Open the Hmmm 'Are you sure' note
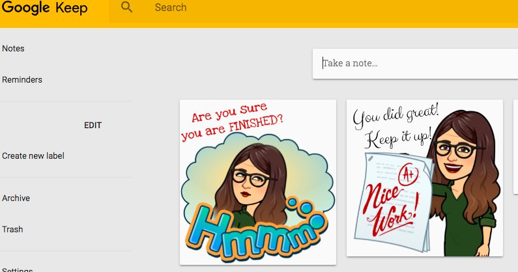This screenshot has width=518, height=272. point(258,182)
